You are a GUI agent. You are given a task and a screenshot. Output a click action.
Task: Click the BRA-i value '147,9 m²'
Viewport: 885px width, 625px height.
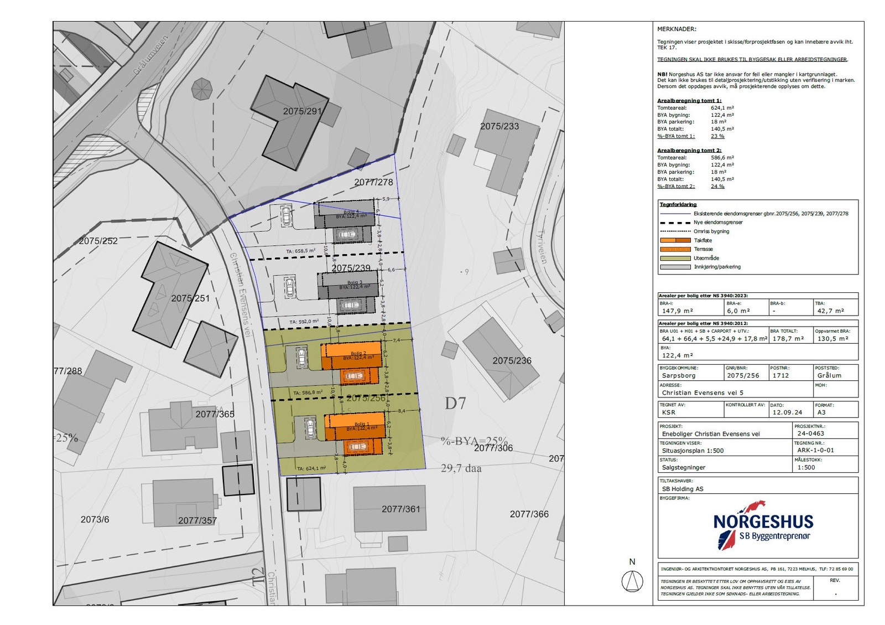(678, 311)
